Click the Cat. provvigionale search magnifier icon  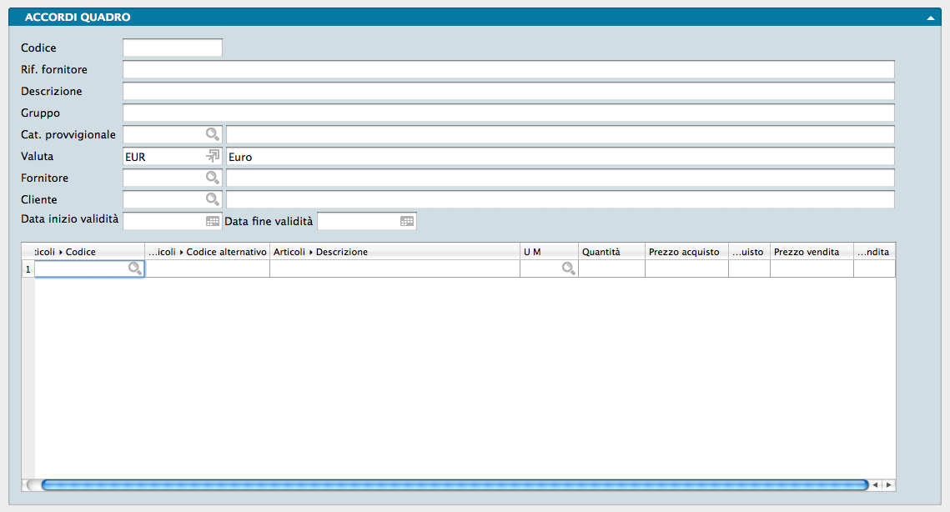coord(213,134)
